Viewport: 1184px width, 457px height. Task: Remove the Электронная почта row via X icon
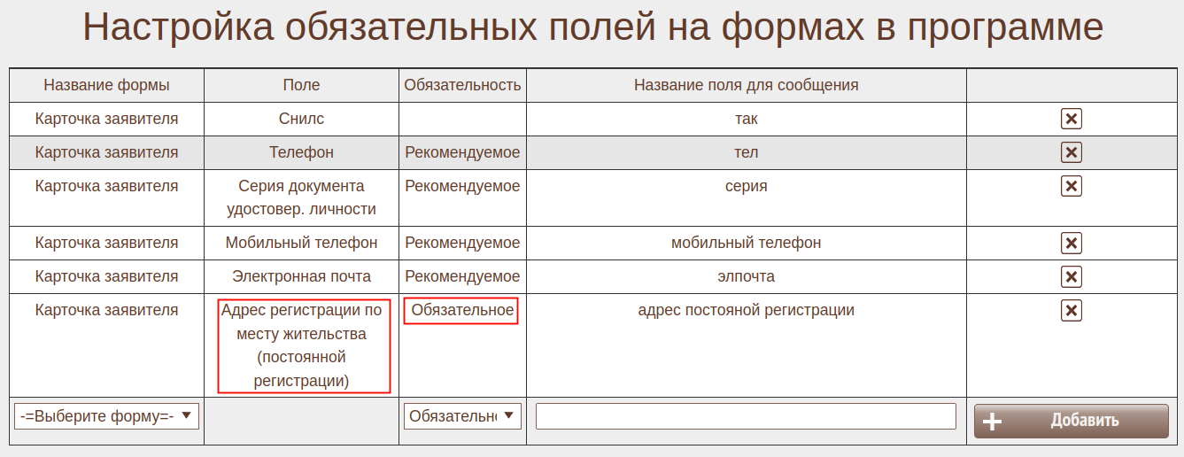pos(1071,276)
